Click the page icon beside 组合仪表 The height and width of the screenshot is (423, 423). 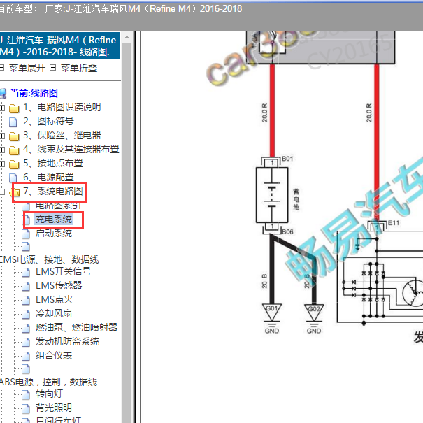coord(26,357)
